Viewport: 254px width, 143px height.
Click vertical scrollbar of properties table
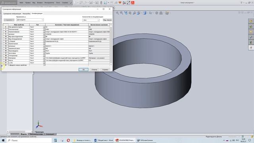pos(111,44)
